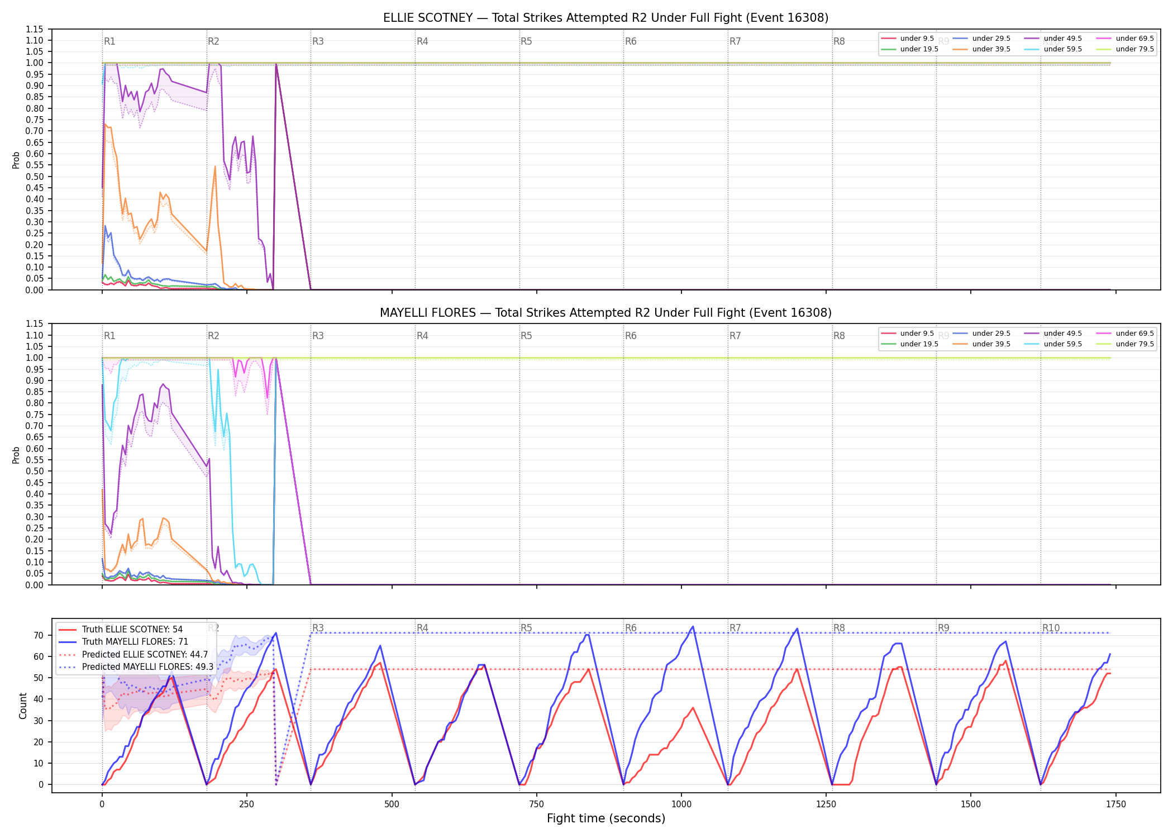Click 'Predicted MAYELLI FLORES: 49.3' legend entry
This screenshot has width=1173, height=838.
tap(136, 666)
